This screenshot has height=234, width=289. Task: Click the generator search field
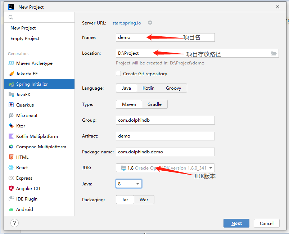[39, 17]
